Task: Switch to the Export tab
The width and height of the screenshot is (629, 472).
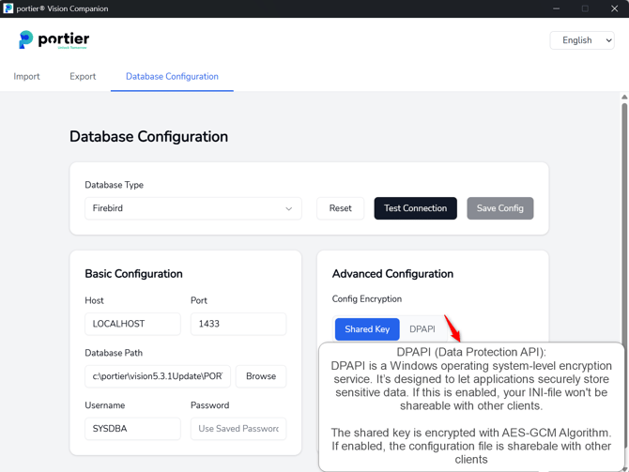Action: (83, 77)
